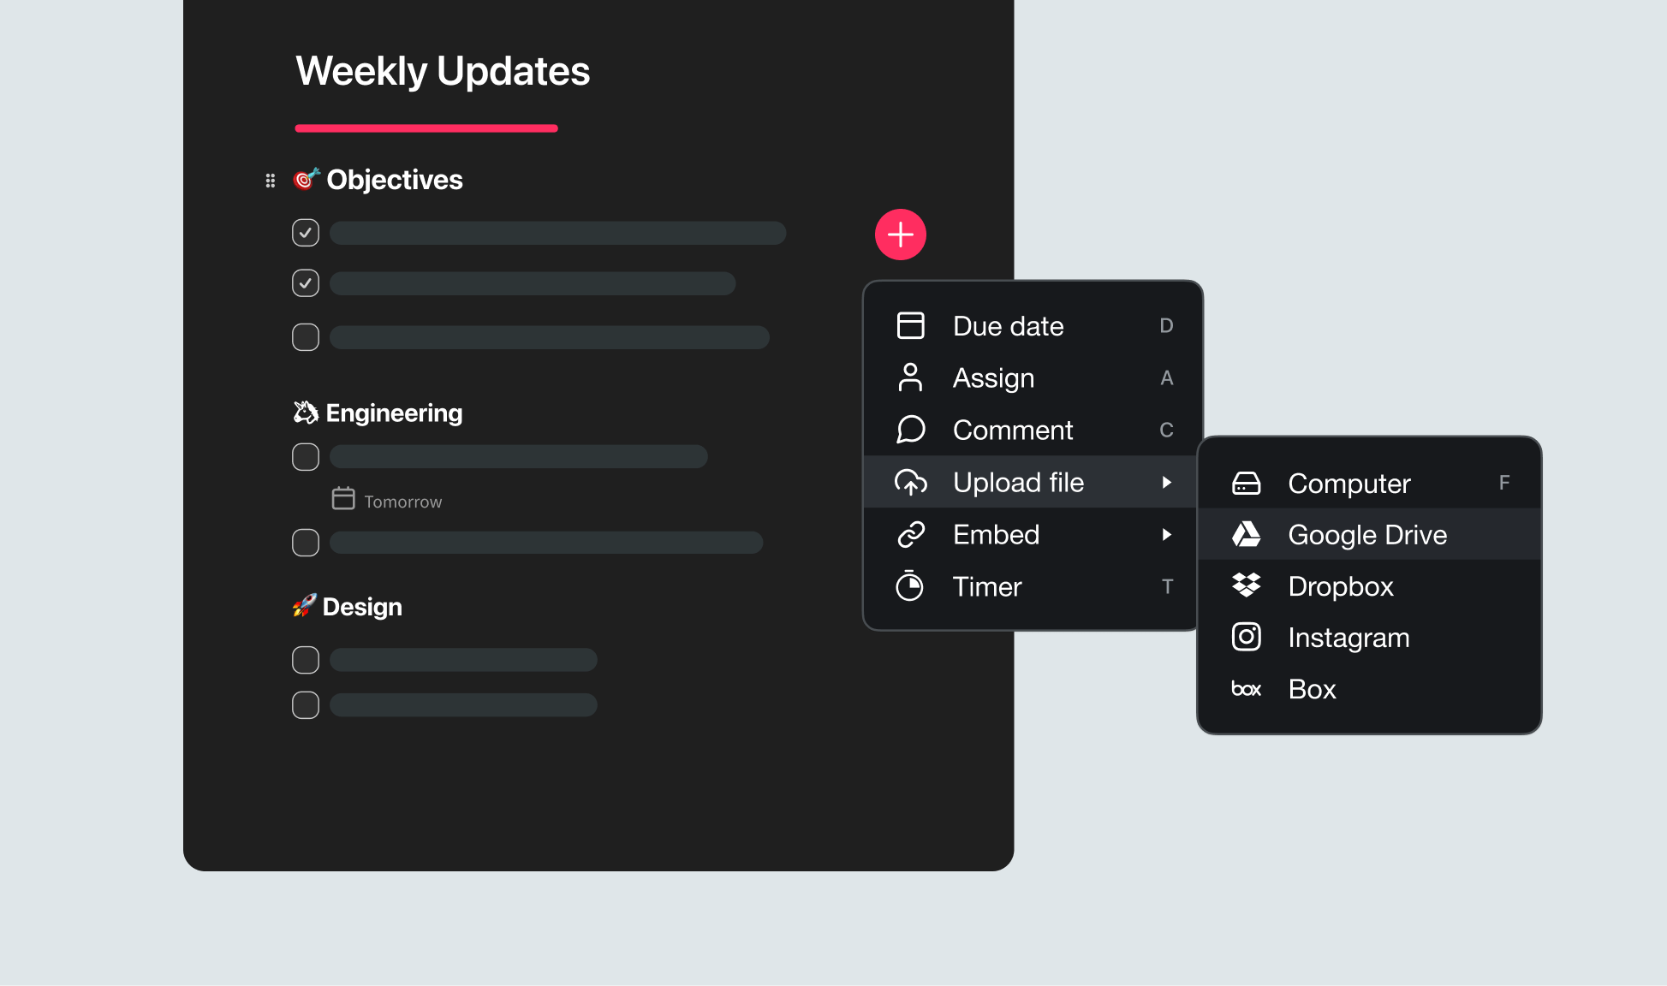Toggle the first checked Objectives checkbox
Viewport: 1667px width, 986px height.
305,233
